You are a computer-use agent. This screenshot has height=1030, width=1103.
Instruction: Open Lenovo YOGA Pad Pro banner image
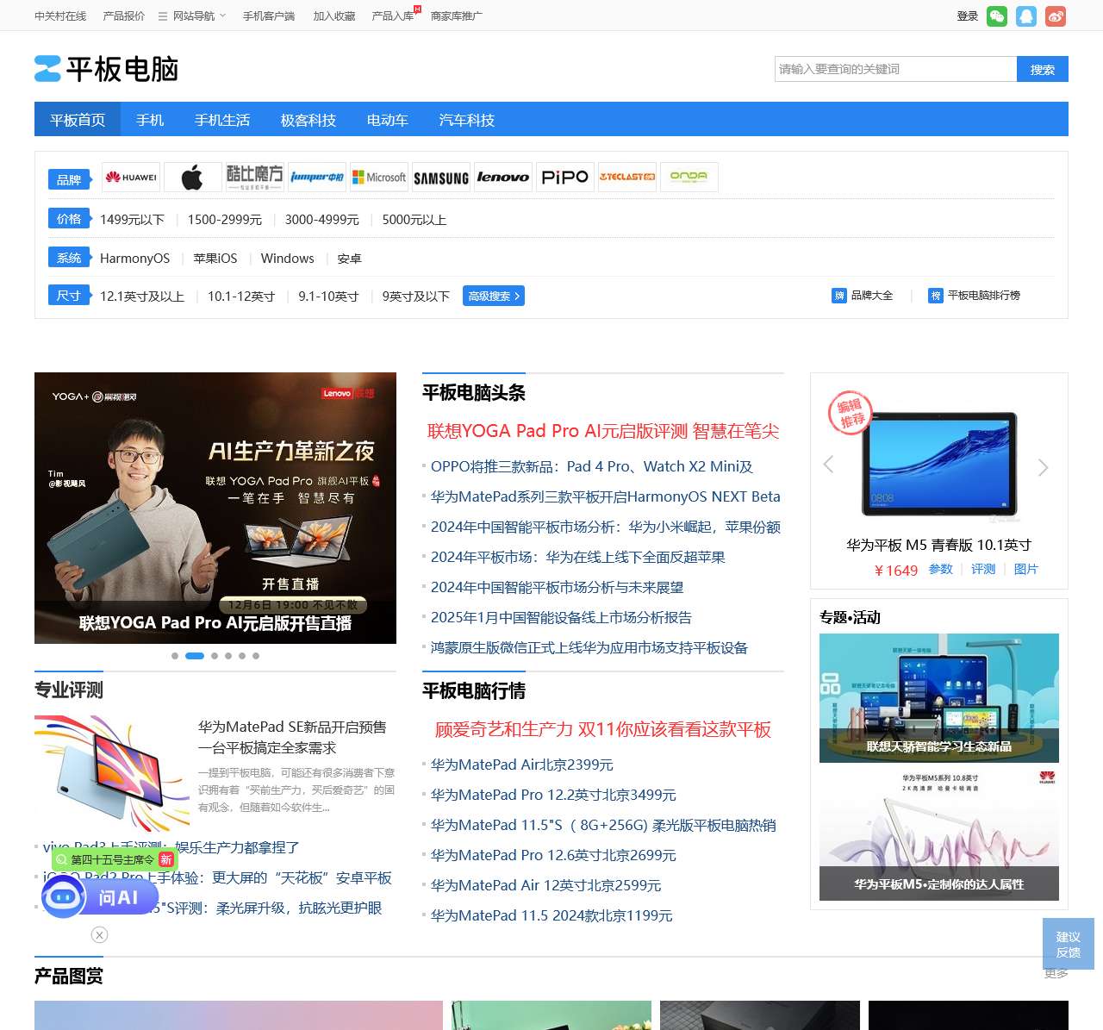click(215, 508)
